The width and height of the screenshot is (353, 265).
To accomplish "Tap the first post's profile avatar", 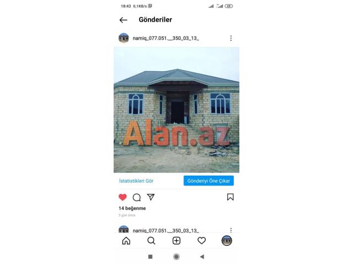I will [124, 38].
